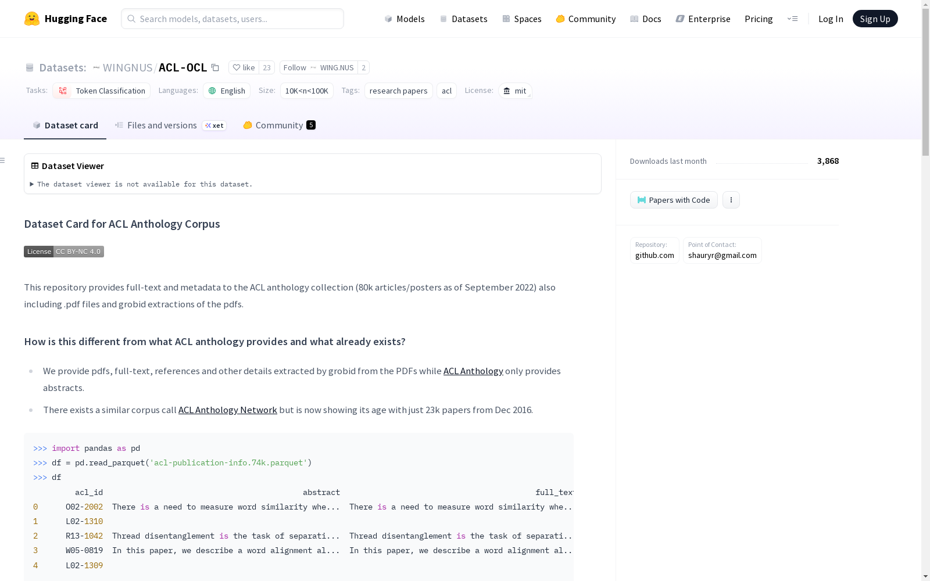Click the Downloads last month label

pos(668,162)
